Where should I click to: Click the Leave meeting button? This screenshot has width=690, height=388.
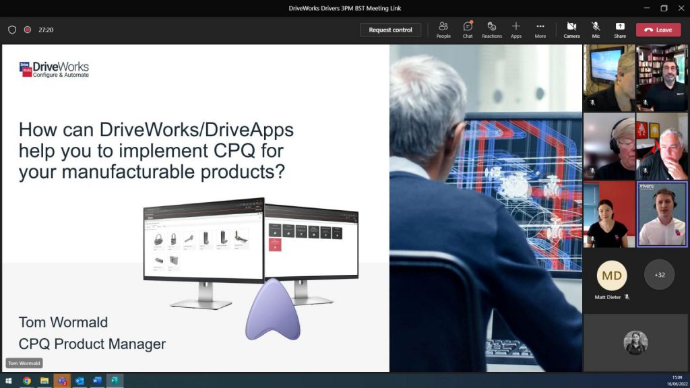tap(658, 30)
